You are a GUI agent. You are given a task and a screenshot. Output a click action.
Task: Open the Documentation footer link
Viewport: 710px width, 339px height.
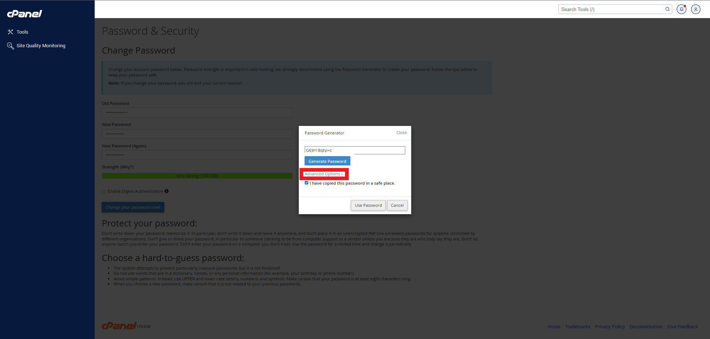646,327
